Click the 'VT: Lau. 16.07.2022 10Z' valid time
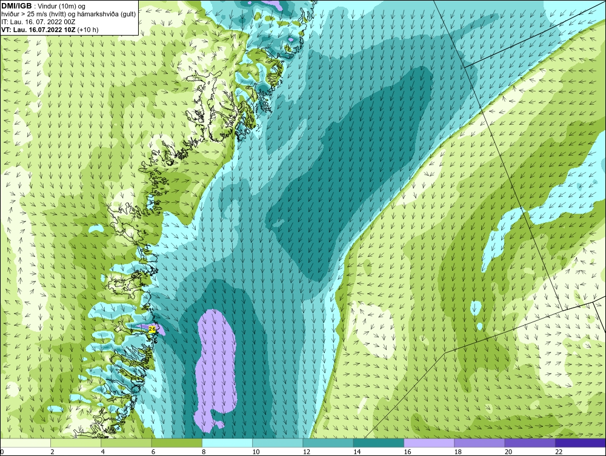This screenshot has height=456, width=606. (x=39, y=29)
